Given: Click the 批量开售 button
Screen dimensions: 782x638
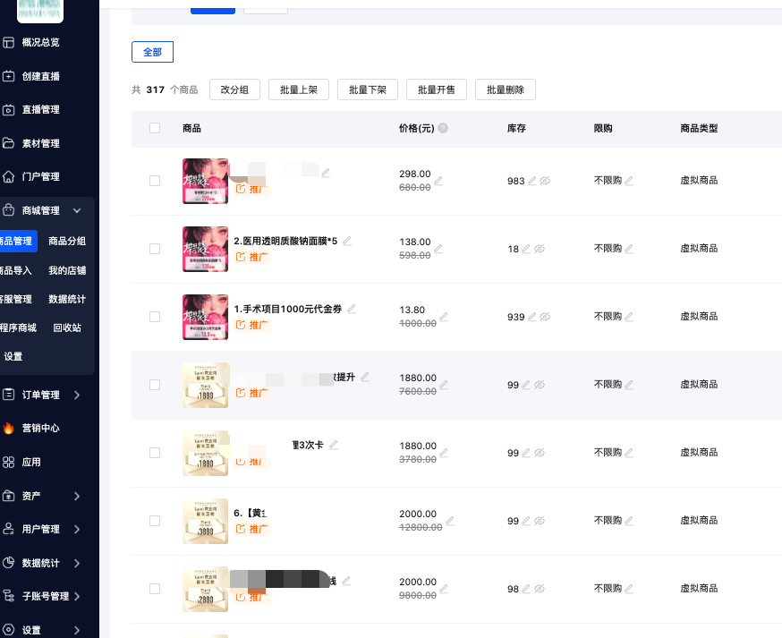Looking at the screenshot, I should pos(437,89).
